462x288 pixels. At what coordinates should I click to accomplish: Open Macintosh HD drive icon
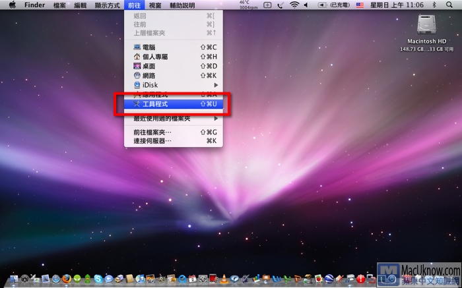(x=434, y=26)
